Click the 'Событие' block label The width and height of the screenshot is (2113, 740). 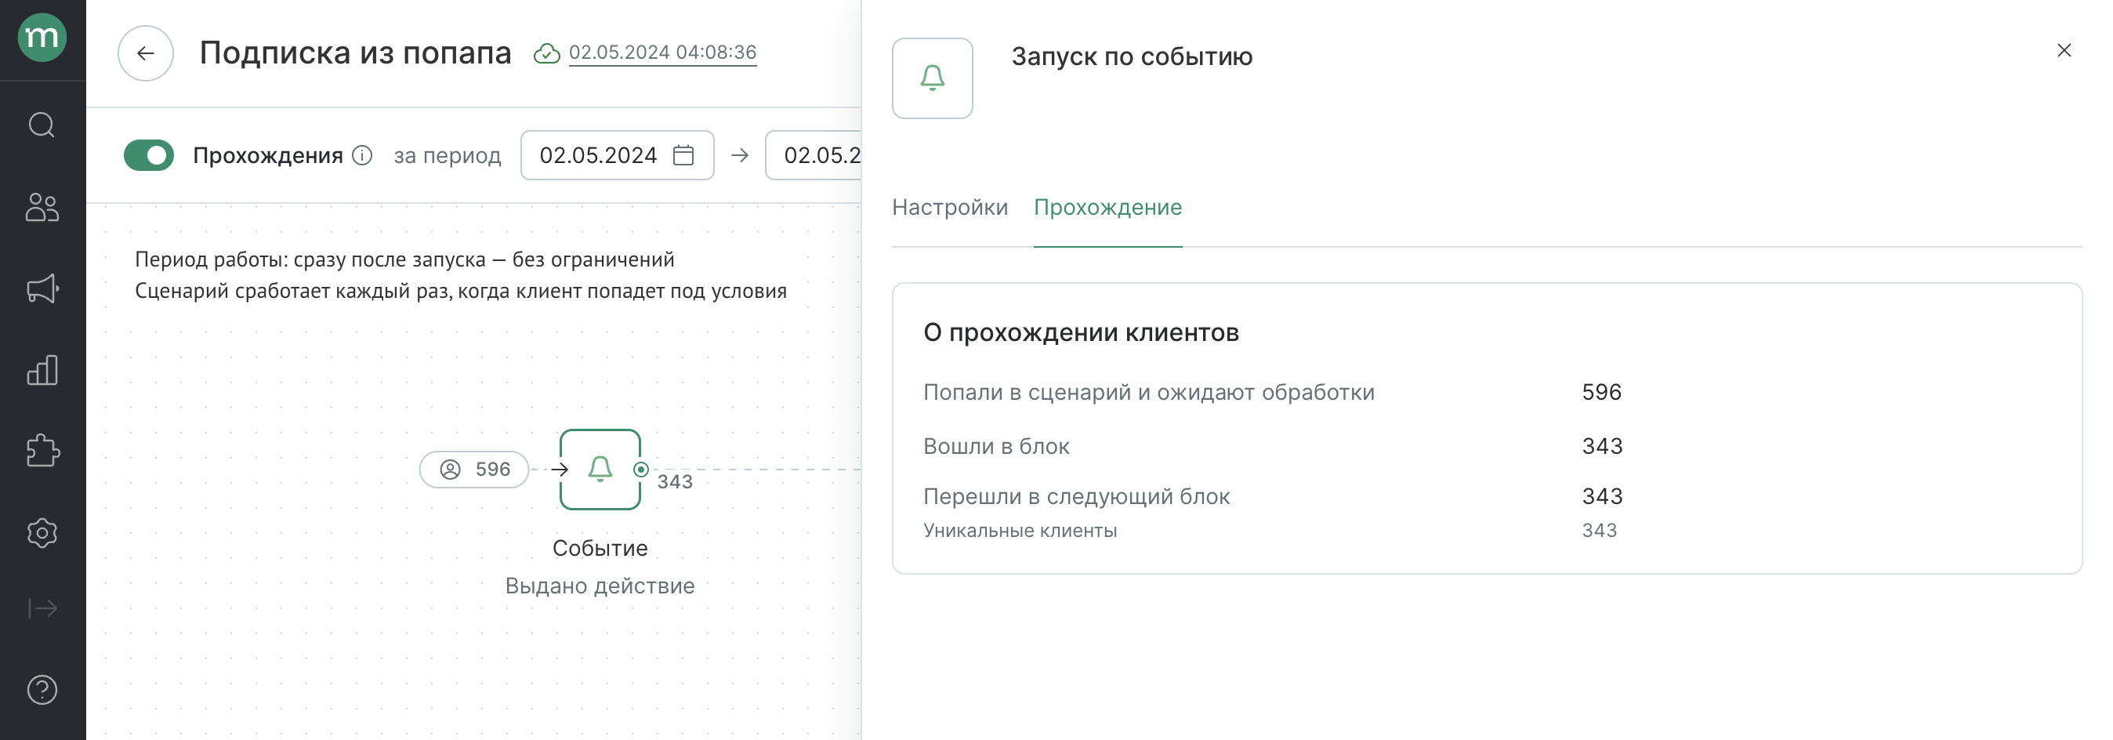(600, 548)
